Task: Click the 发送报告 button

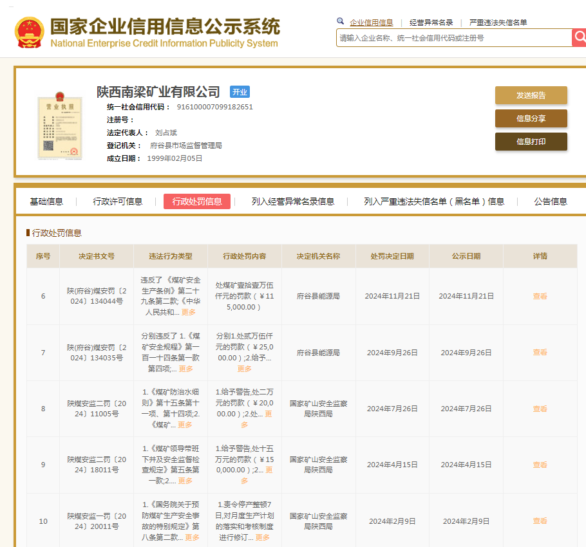Action: [x=531, y=95]
